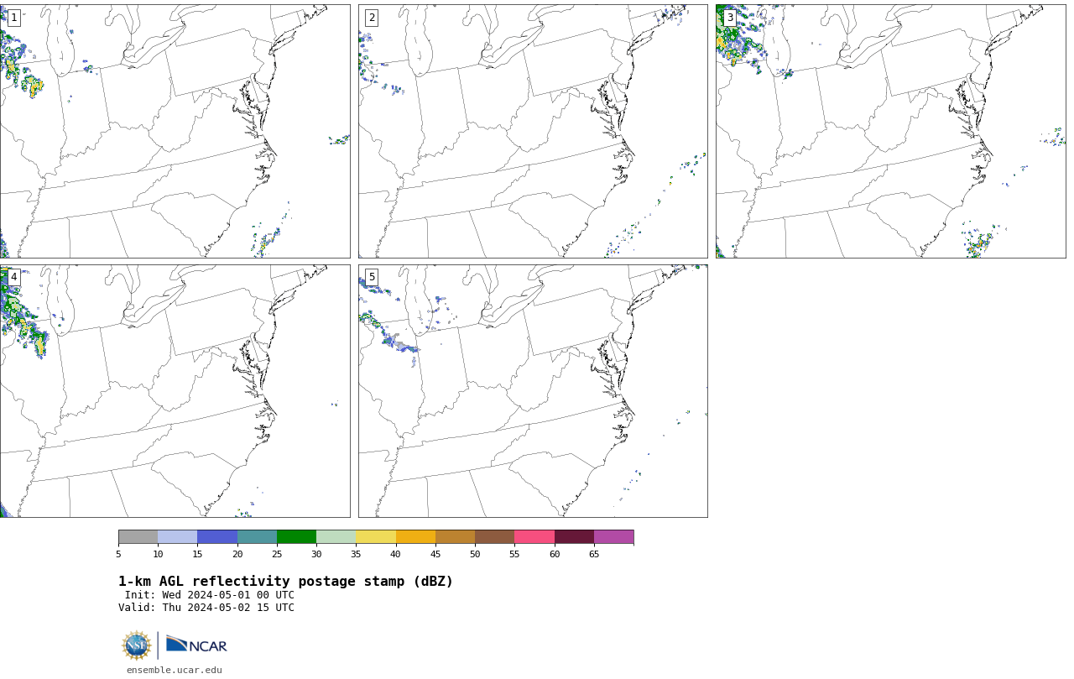This screenshot has height=679, width=1074.
Task: Click the NCAR logo
Action: tap(196, 645)
